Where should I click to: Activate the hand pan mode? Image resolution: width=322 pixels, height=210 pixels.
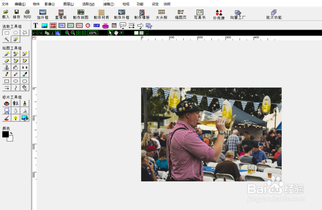116,33
